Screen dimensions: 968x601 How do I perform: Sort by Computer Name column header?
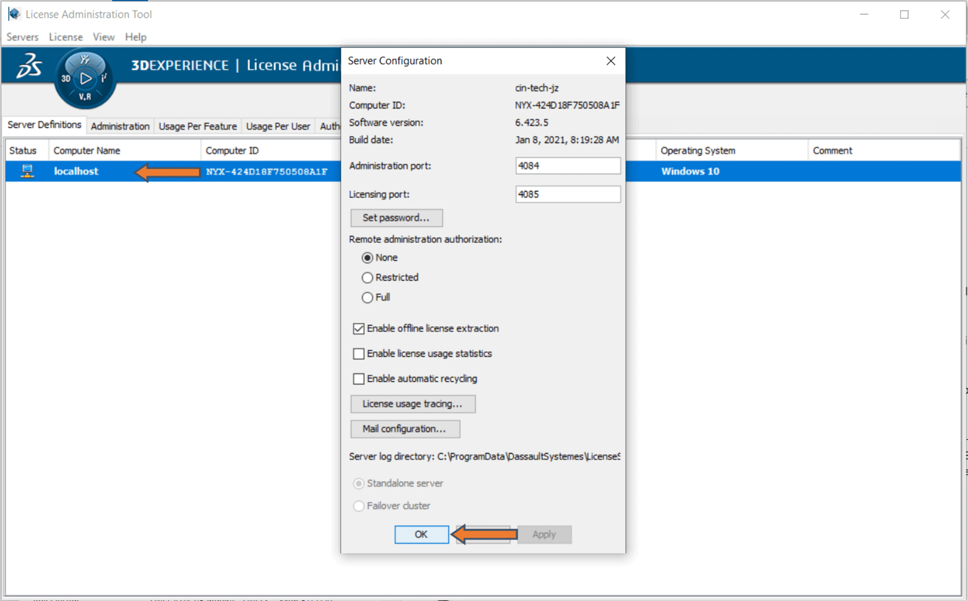[x=124, y=151]
